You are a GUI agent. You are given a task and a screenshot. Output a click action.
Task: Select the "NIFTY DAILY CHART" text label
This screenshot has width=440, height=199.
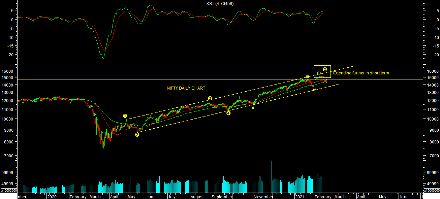[x=186, y=88]
